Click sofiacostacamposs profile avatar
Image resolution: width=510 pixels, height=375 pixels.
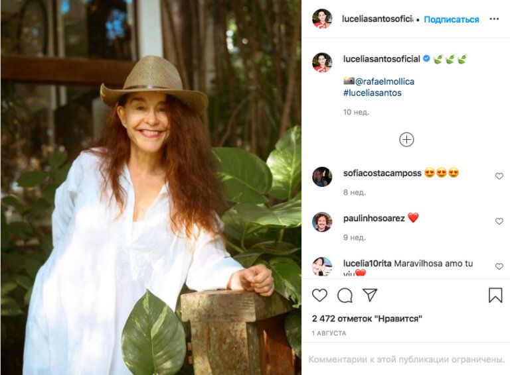322,177
